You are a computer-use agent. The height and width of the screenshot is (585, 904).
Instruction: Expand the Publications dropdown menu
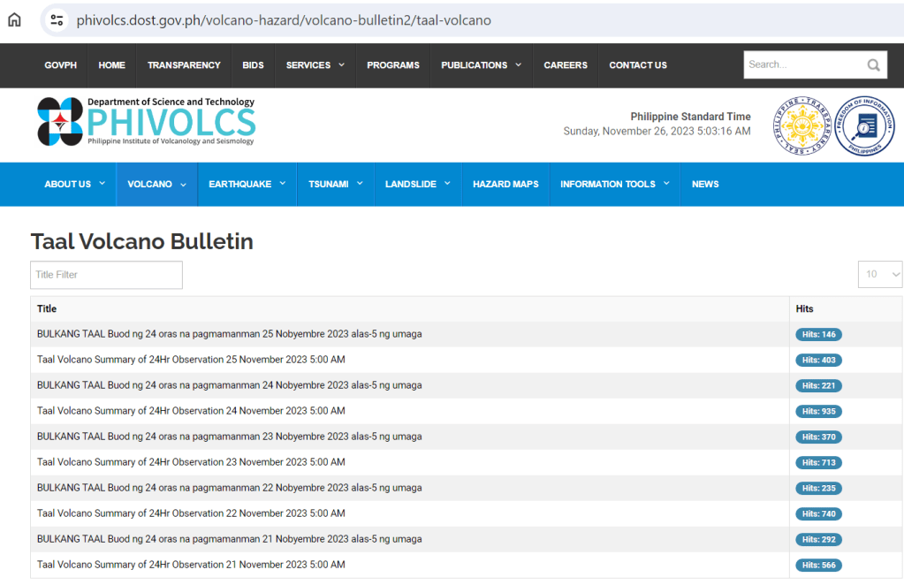tap(481, 65)
